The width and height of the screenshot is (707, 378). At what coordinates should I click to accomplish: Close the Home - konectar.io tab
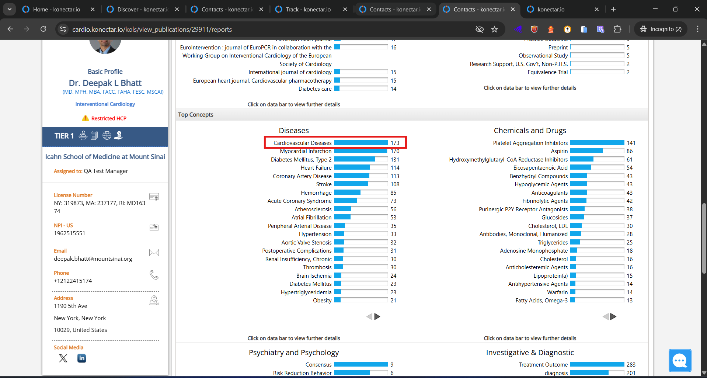click(93, 9)
